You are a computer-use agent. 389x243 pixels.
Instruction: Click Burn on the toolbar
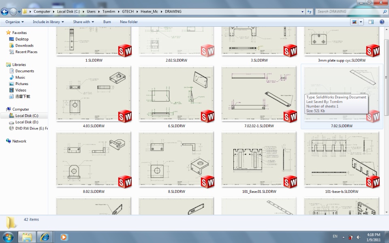[x=107, y=22]
